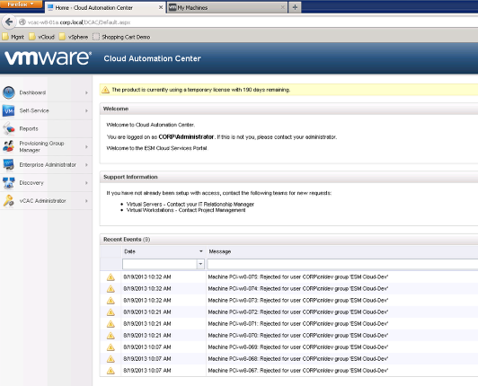Click warning icon for PCI-w8-070 event
478x386 pixels.
(x=111, y=336)
